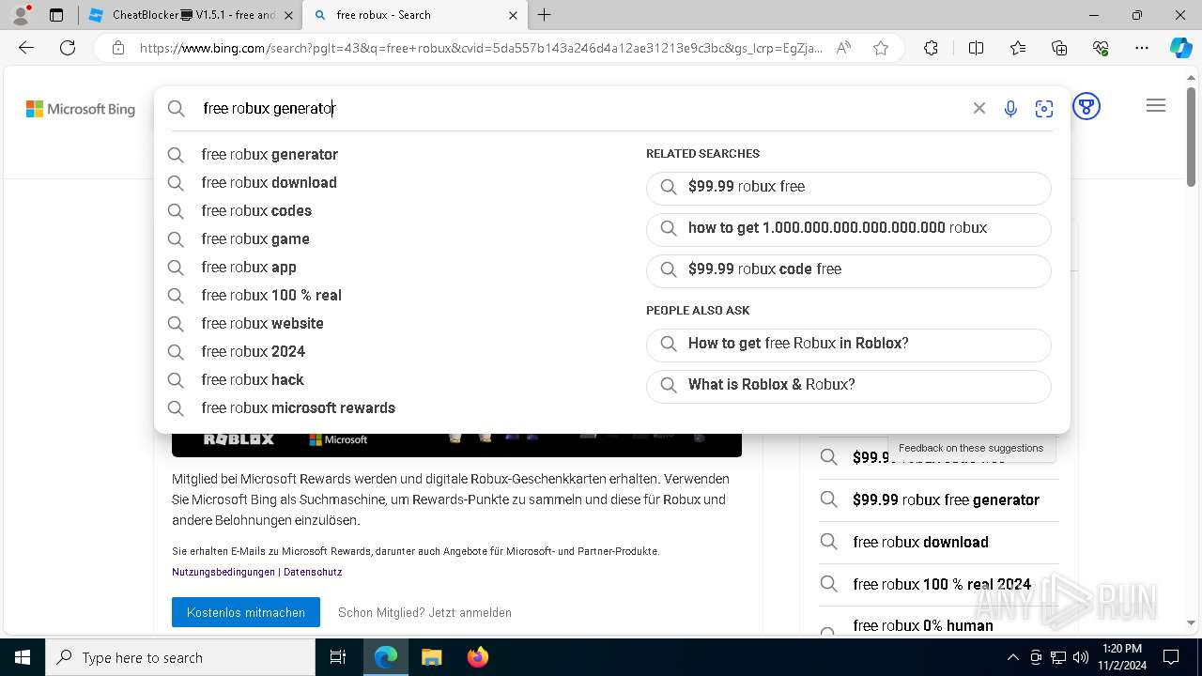The image size is (1202, 676).
Task: Click sidebar free robux 100 % real 2024
Action: click(x=939, y=584)
